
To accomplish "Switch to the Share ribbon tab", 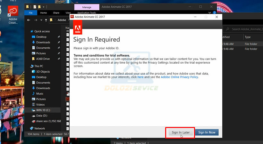I will tap(56, 13).
